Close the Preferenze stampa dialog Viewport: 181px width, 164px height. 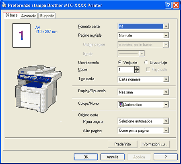176,5
